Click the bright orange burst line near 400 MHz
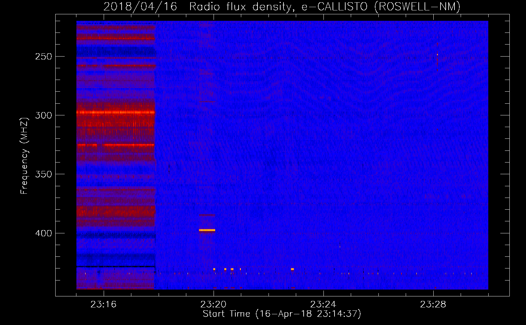The height and width of the screenshot is (325, 526). click(x=207, y=230)
